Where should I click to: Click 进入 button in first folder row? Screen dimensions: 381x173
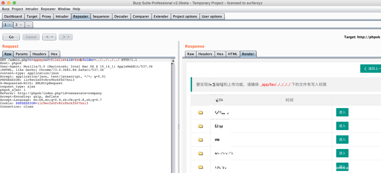tap(342, 112)
